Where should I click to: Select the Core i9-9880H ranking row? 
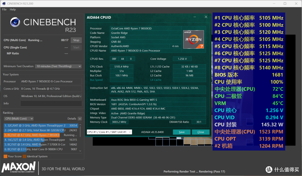click(x=41, y=149)
